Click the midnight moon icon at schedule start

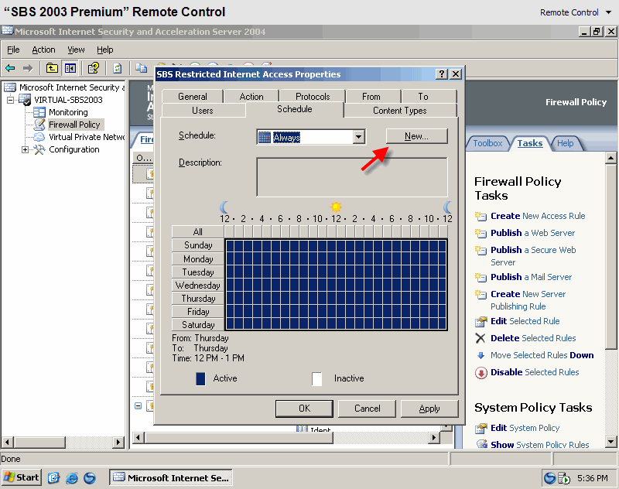(x=224, y=207)
